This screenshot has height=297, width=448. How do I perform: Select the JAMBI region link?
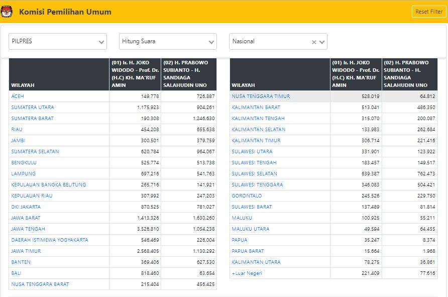(18, 141)
